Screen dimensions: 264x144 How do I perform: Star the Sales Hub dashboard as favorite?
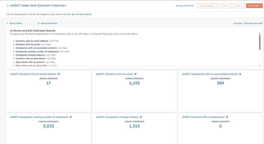click(x=8, y=6)
